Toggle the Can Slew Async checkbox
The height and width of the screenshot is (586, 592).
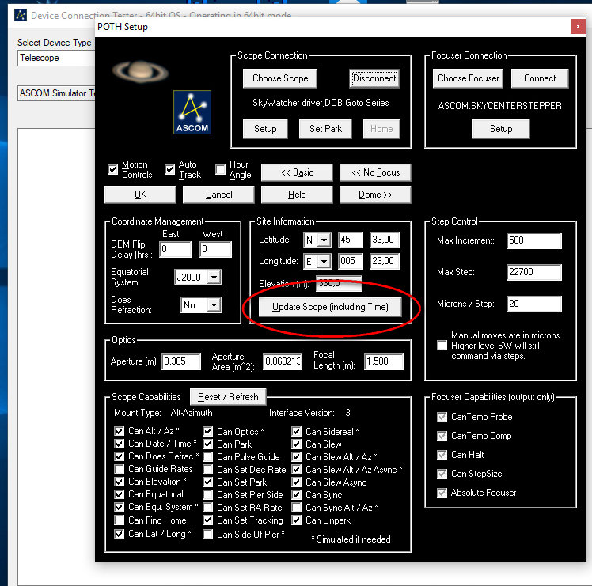coord(297,482)
